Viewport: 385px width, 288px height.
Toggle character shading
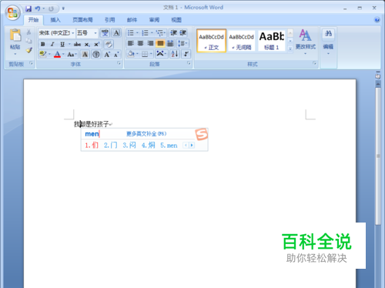click(85, 54)
